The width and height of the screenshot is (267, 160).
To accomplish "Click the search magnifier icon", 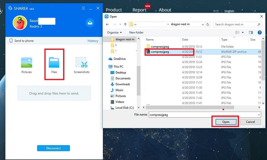I will click(259, 24).
